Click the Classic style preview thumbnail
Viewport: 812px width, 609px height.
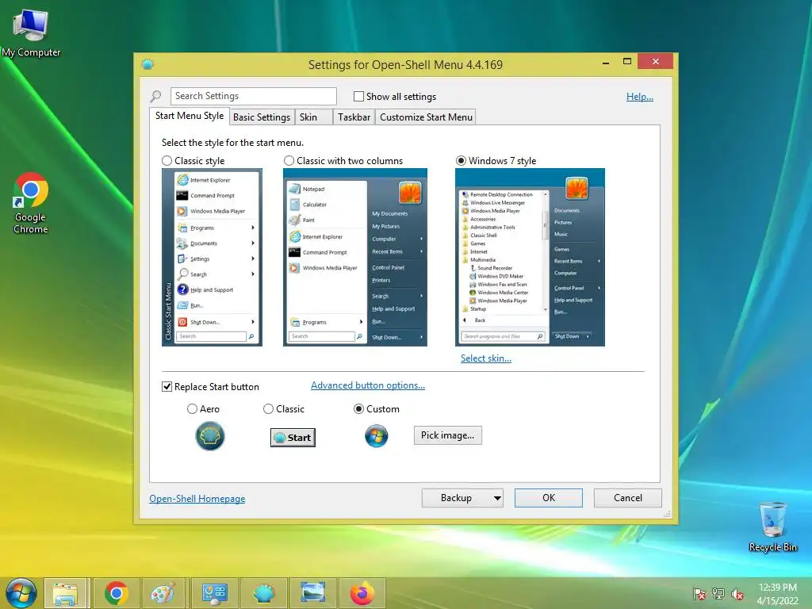212,258
